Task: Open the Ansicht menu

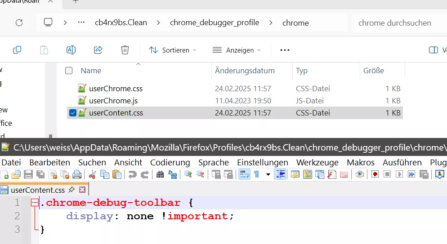Action: pyautogui.click(x=128, y=162)
